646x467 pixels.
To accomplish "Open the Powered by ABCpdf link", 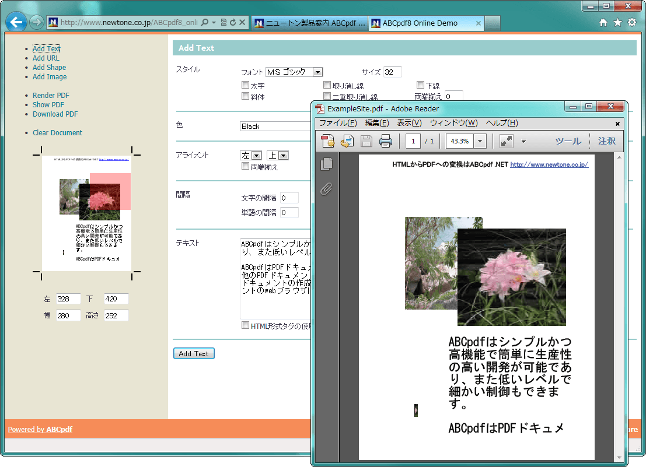I will 40,430.
